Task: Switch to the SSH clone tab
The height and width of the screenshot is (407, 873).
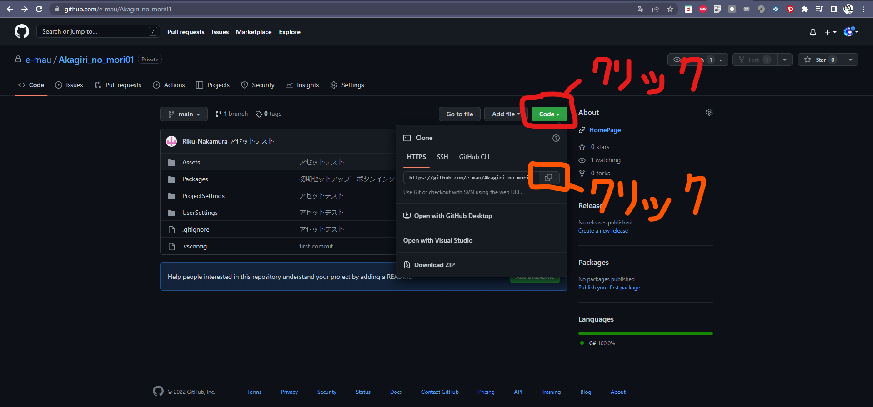Action: tap(442, 157)
